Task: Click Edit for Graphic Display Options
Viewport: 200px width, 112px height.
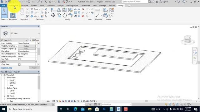Action: (x=27, y=49)
